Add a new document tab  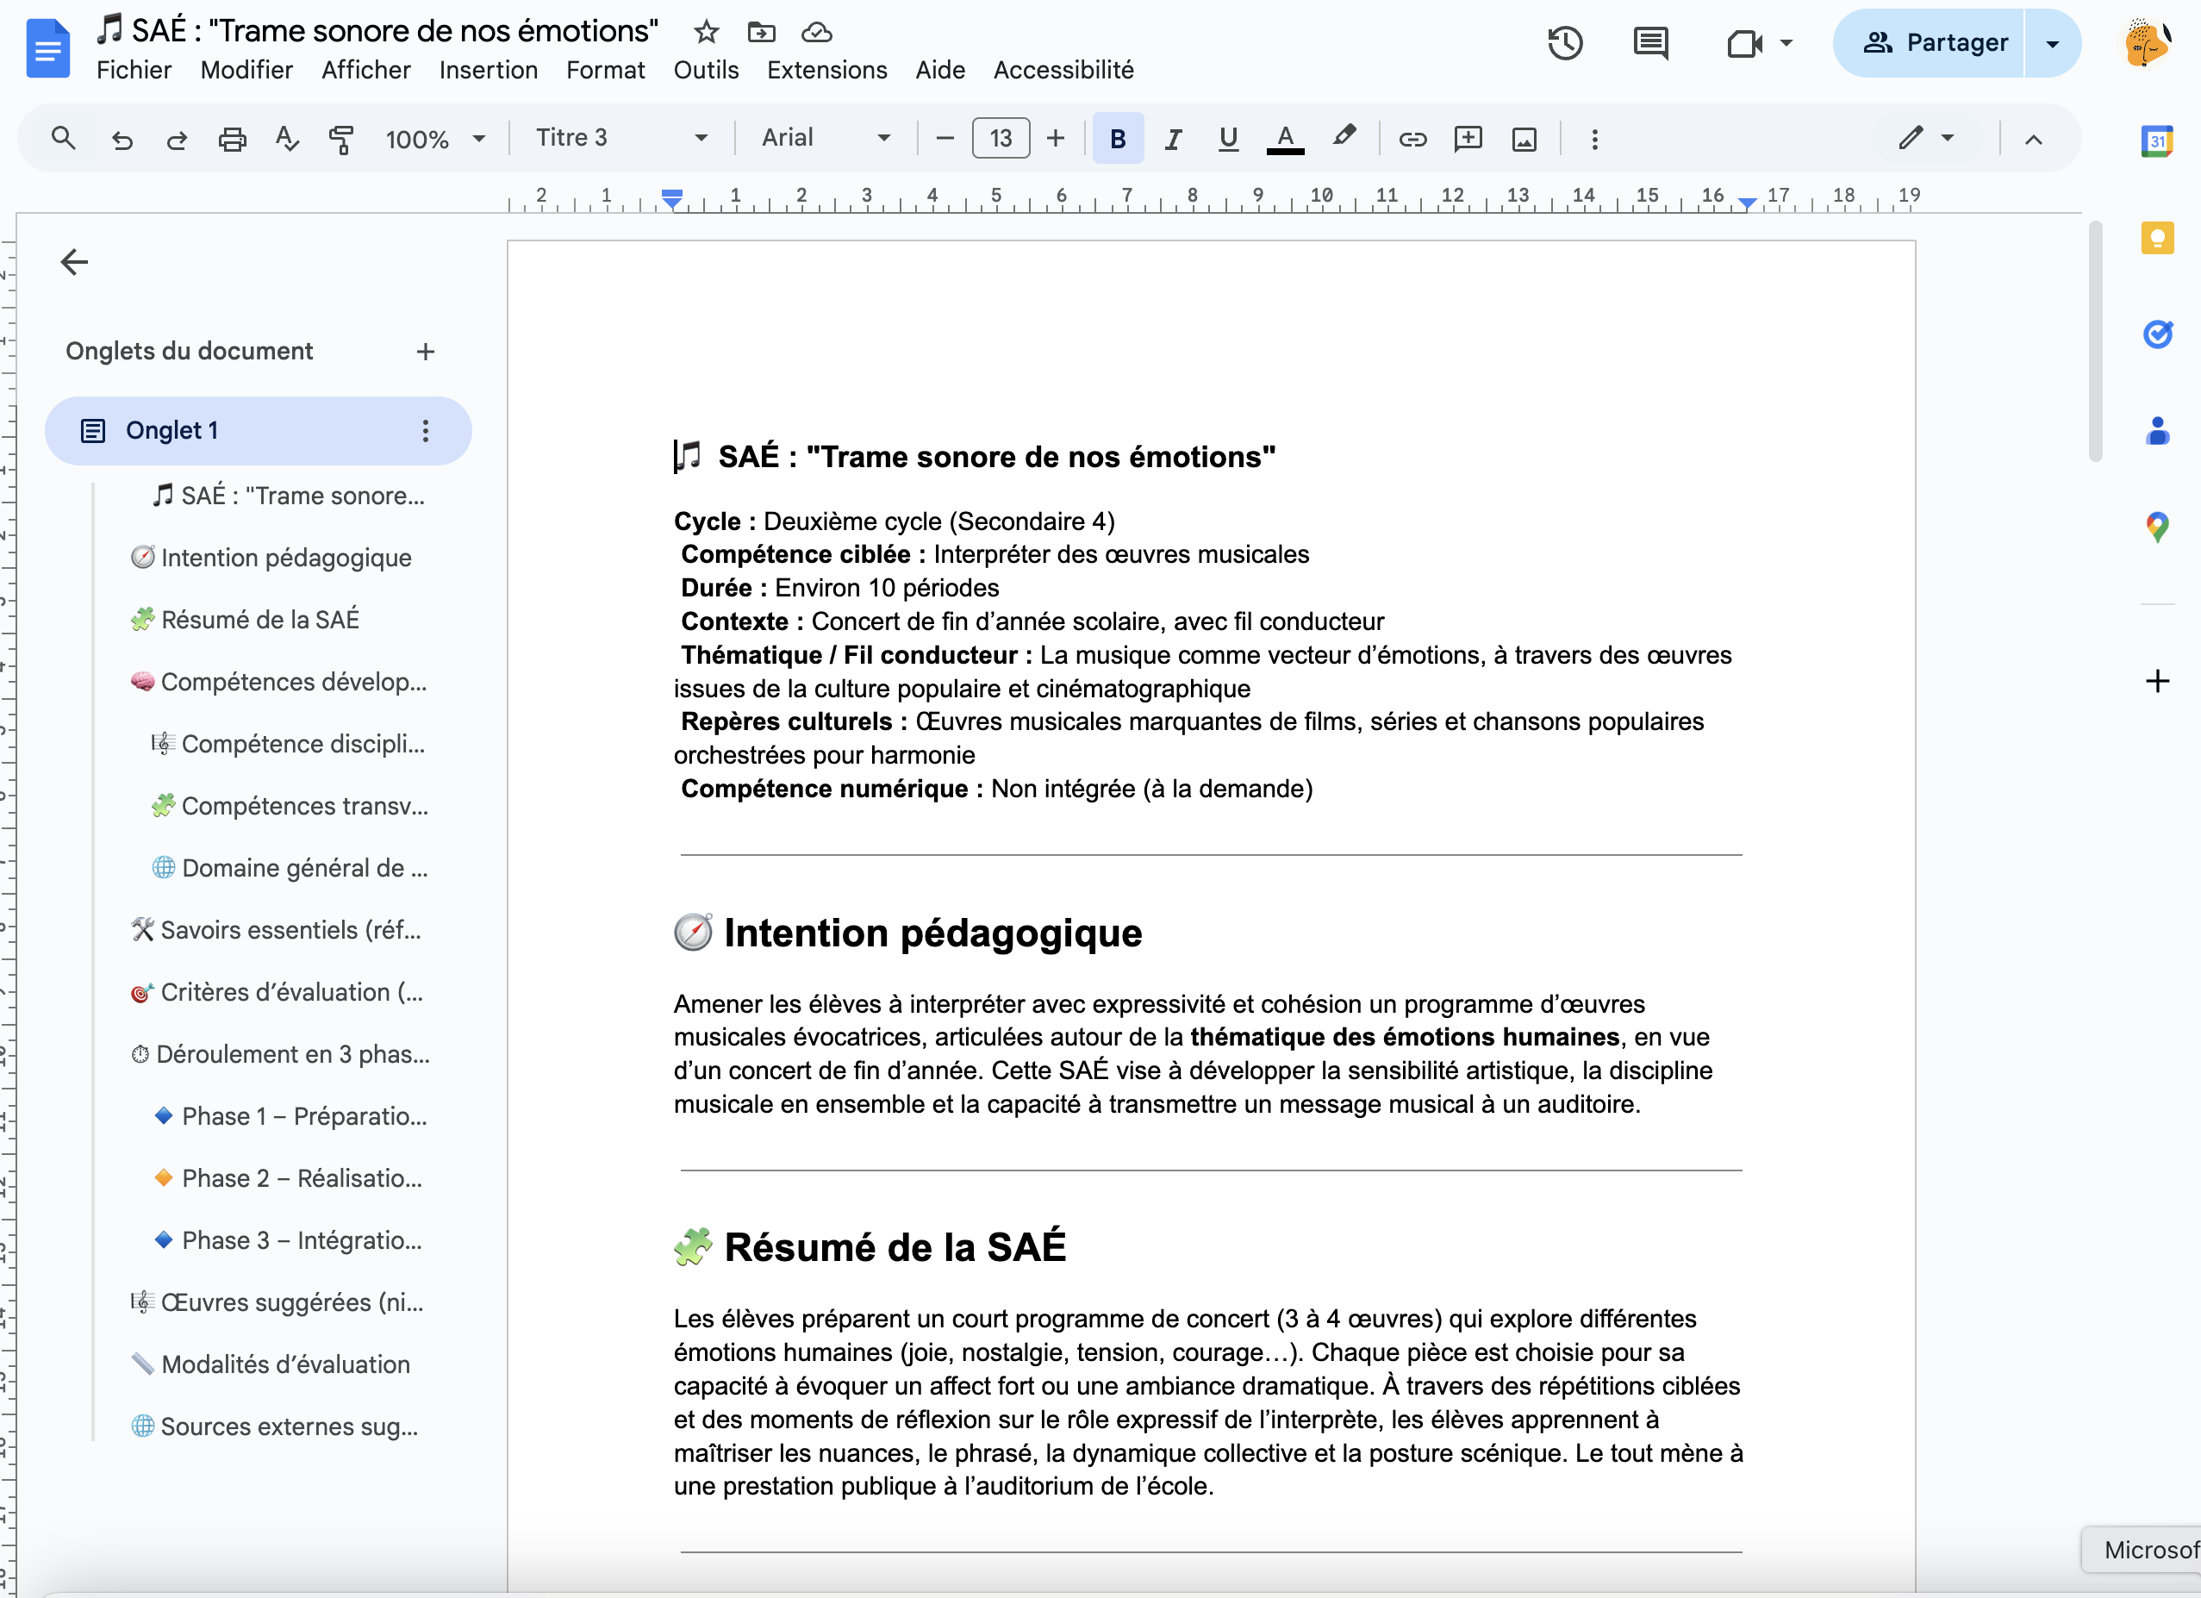(425, 352)
